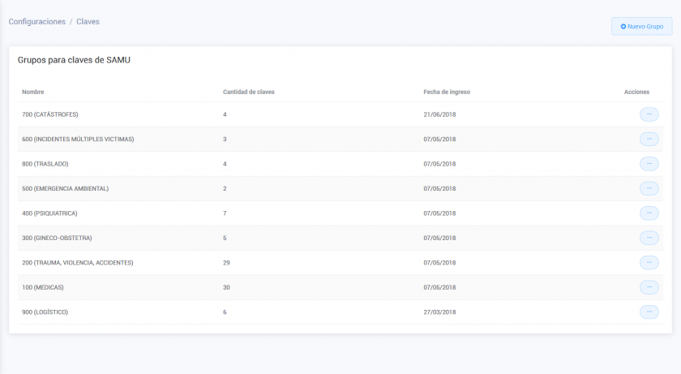
Task: Click the 900 (LOGÍSTICO) entry date 27/03/2018
Action: (439, 312)
